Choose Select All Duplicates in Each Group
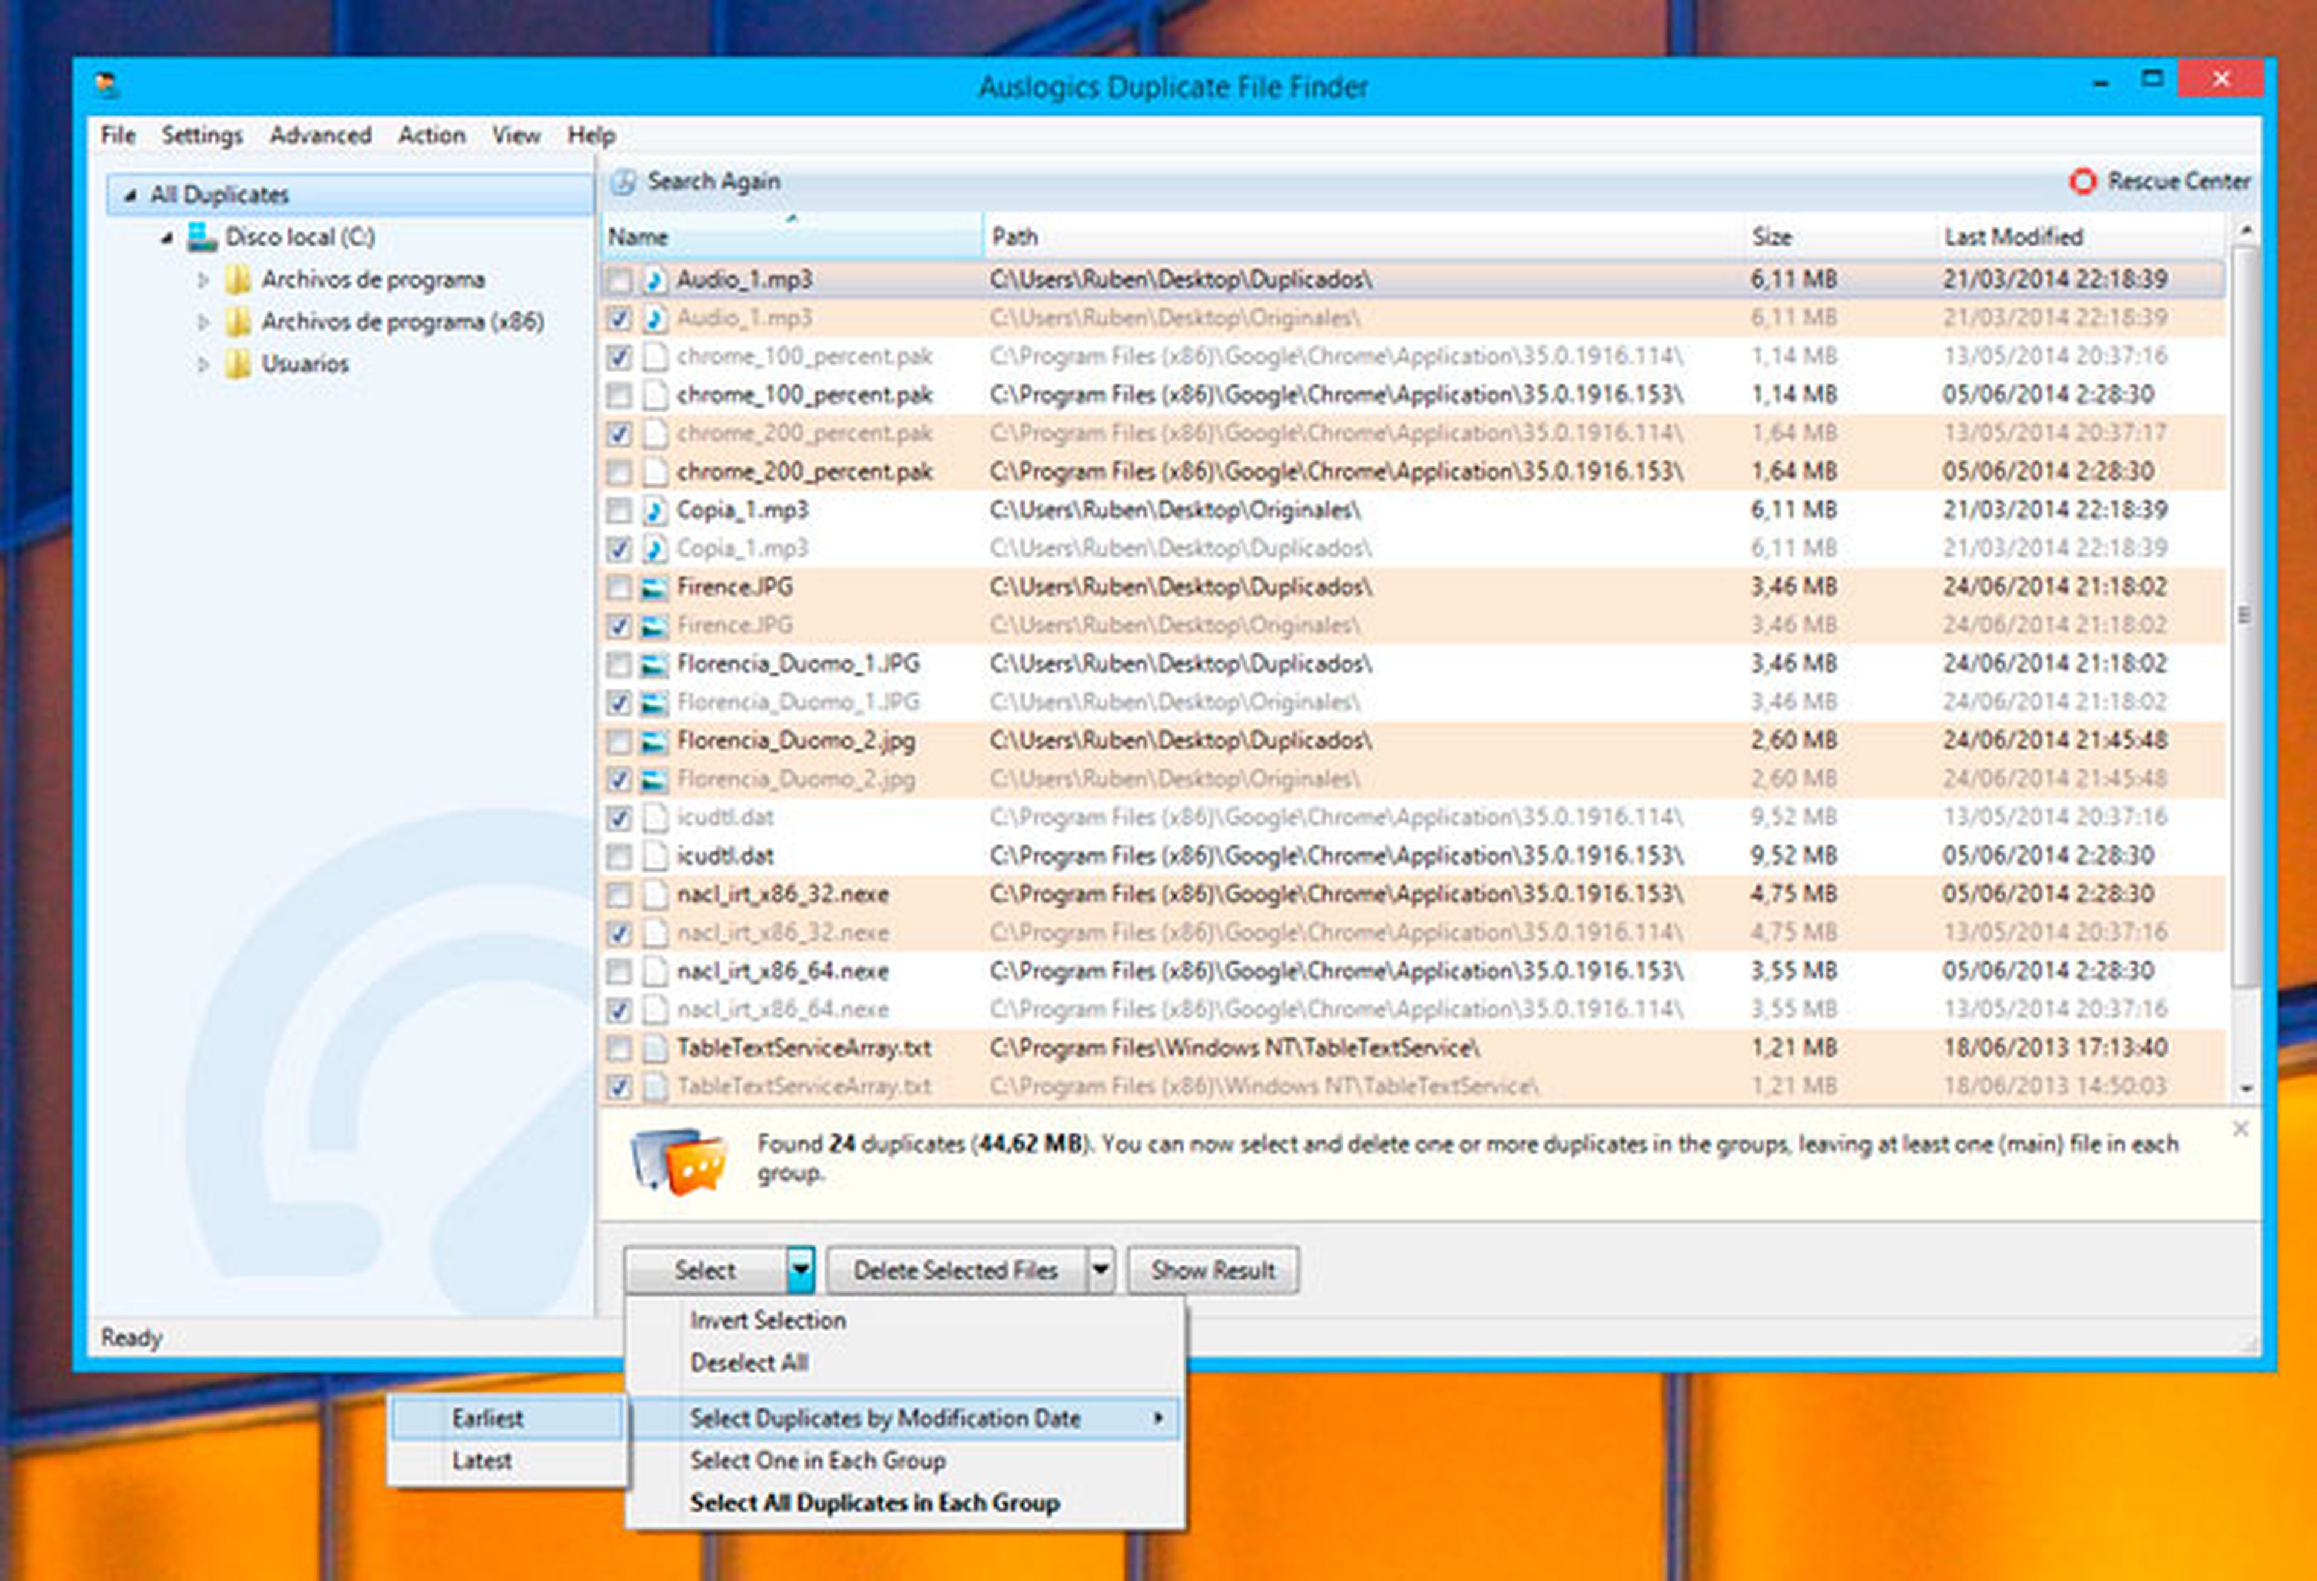This screenshot has width=2317, height=1581. point(905,1502)
